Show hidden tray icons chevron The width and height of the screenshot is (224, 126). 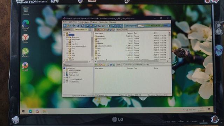[183, 110]
